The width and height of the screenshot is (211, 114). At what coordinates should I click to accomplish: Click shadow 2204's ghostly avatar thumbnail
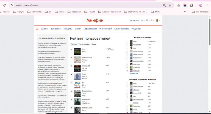(x=77, y=102)
